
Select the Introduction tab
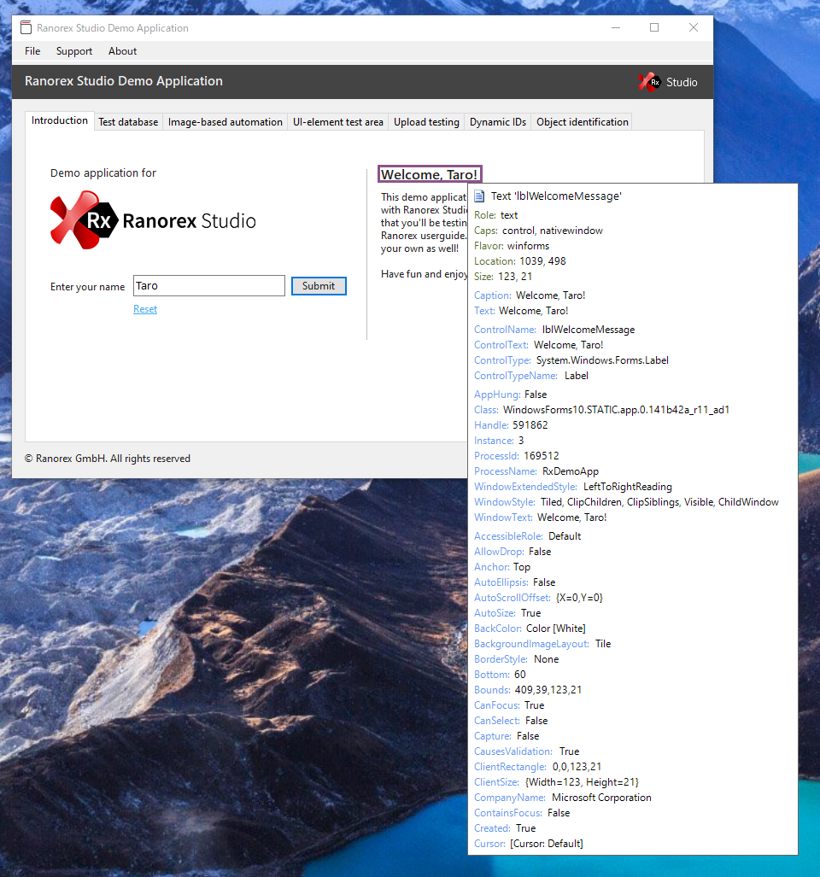[59, 120]
